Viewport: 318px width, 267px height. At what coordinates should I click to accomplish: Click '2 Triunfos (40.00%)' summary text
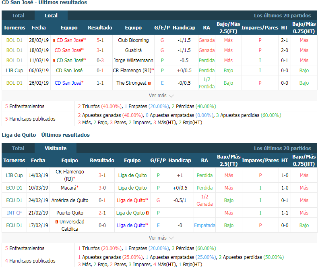(x=99, y=106)
